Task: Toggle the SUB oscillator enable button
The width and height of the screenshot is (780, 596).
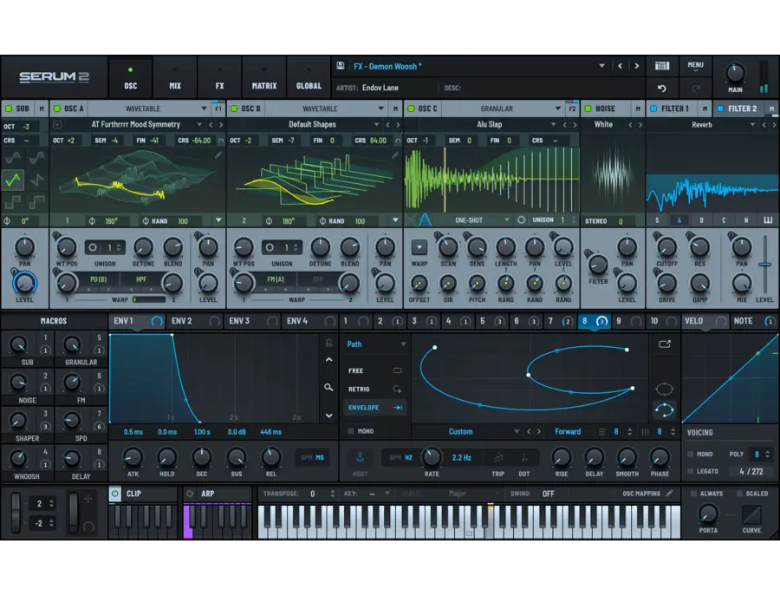Action: click(8, 108)
